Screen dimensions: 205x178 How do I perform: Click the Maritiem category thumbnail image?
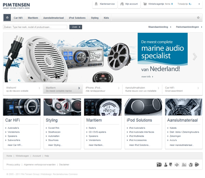tap(103, 107)
